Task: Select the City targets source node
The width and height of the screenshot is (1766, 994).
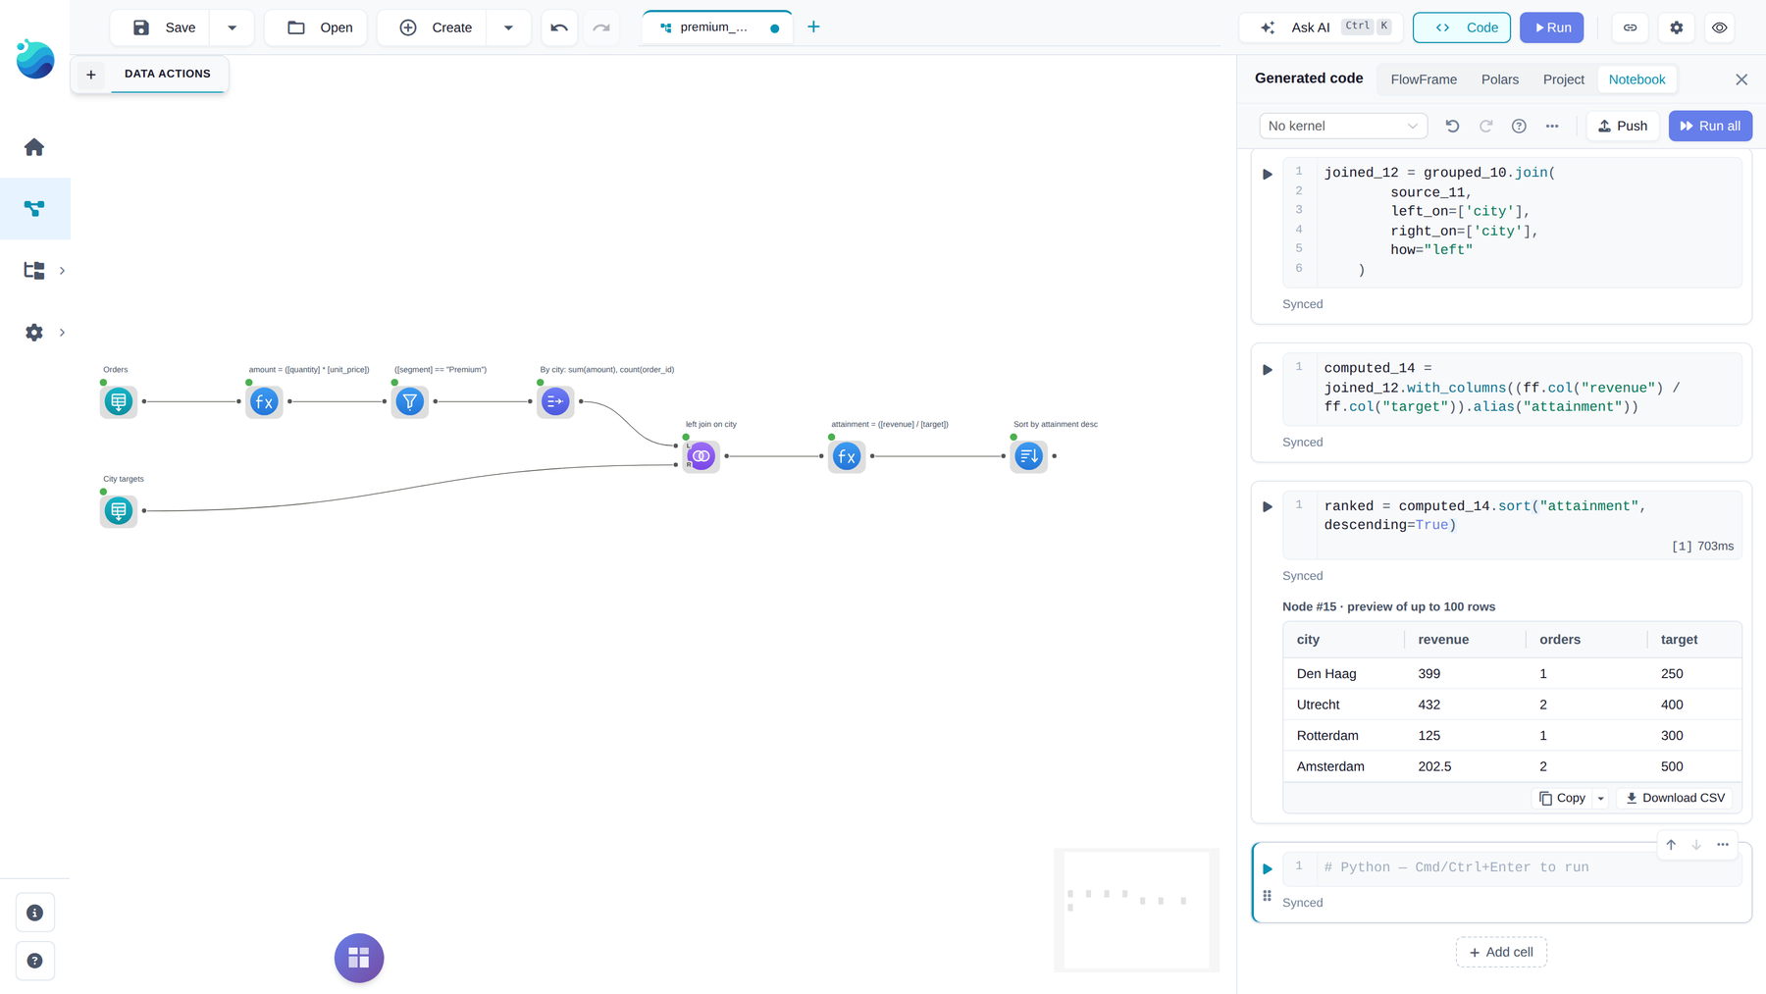Action: coord(119,510)
